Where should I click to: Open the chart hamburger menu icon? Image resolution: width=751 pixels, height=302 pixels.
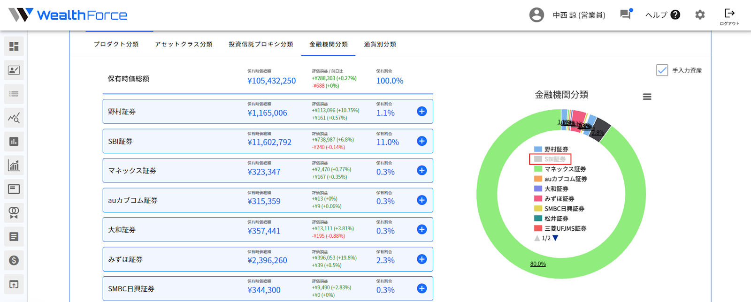[x=647, y=97]
